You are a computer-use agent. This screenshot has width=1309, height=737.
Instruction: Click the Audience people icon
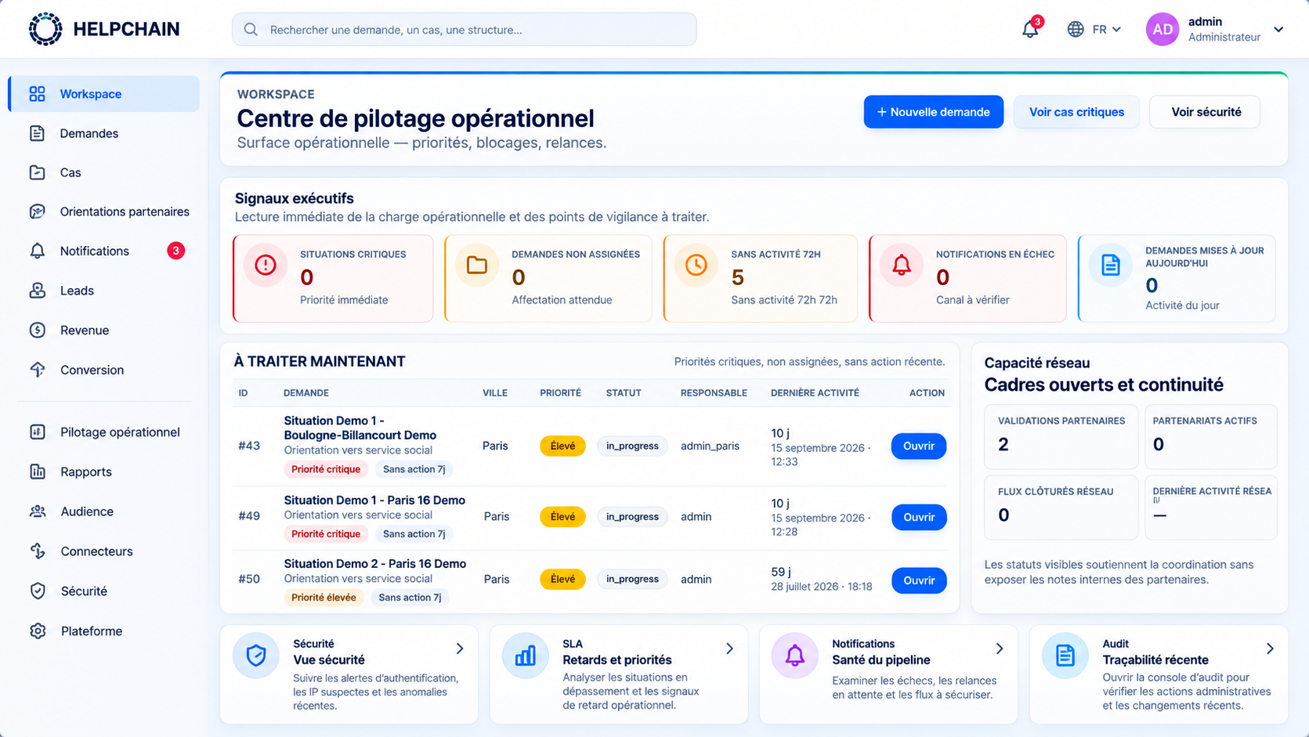pyautogui.click(x=38, y=511)
